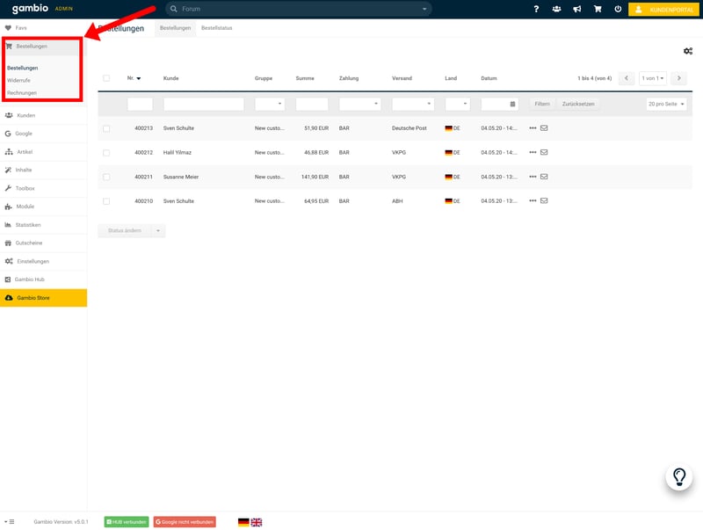Click the help question mark icon
The image size is (703, 530).
coord(536,10)
